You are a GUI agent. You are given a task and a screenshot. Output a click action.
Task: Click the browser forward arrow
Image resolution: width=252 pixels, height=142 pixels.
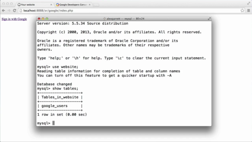click(x=9, y=11)
